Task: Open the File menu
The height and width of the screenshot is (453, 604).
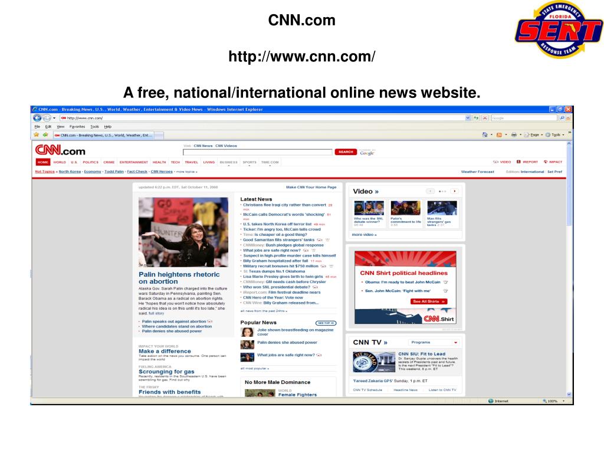Action: click(37, 126)
